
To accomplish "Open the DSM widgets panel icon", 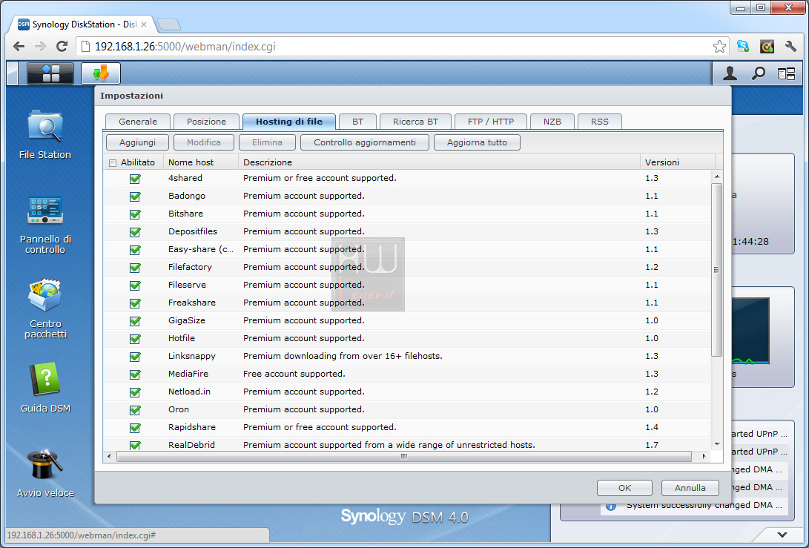I will [x=786, y=74].
